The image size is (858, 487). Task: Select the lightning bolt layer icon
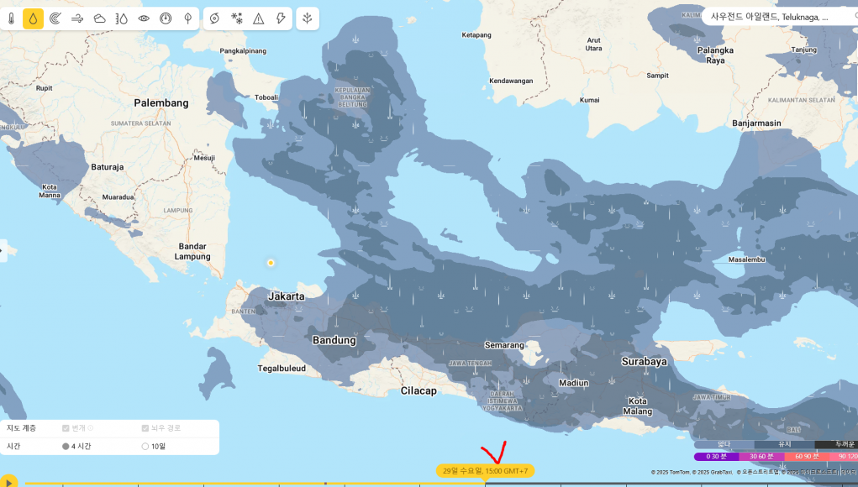click(x=281, y=18)
